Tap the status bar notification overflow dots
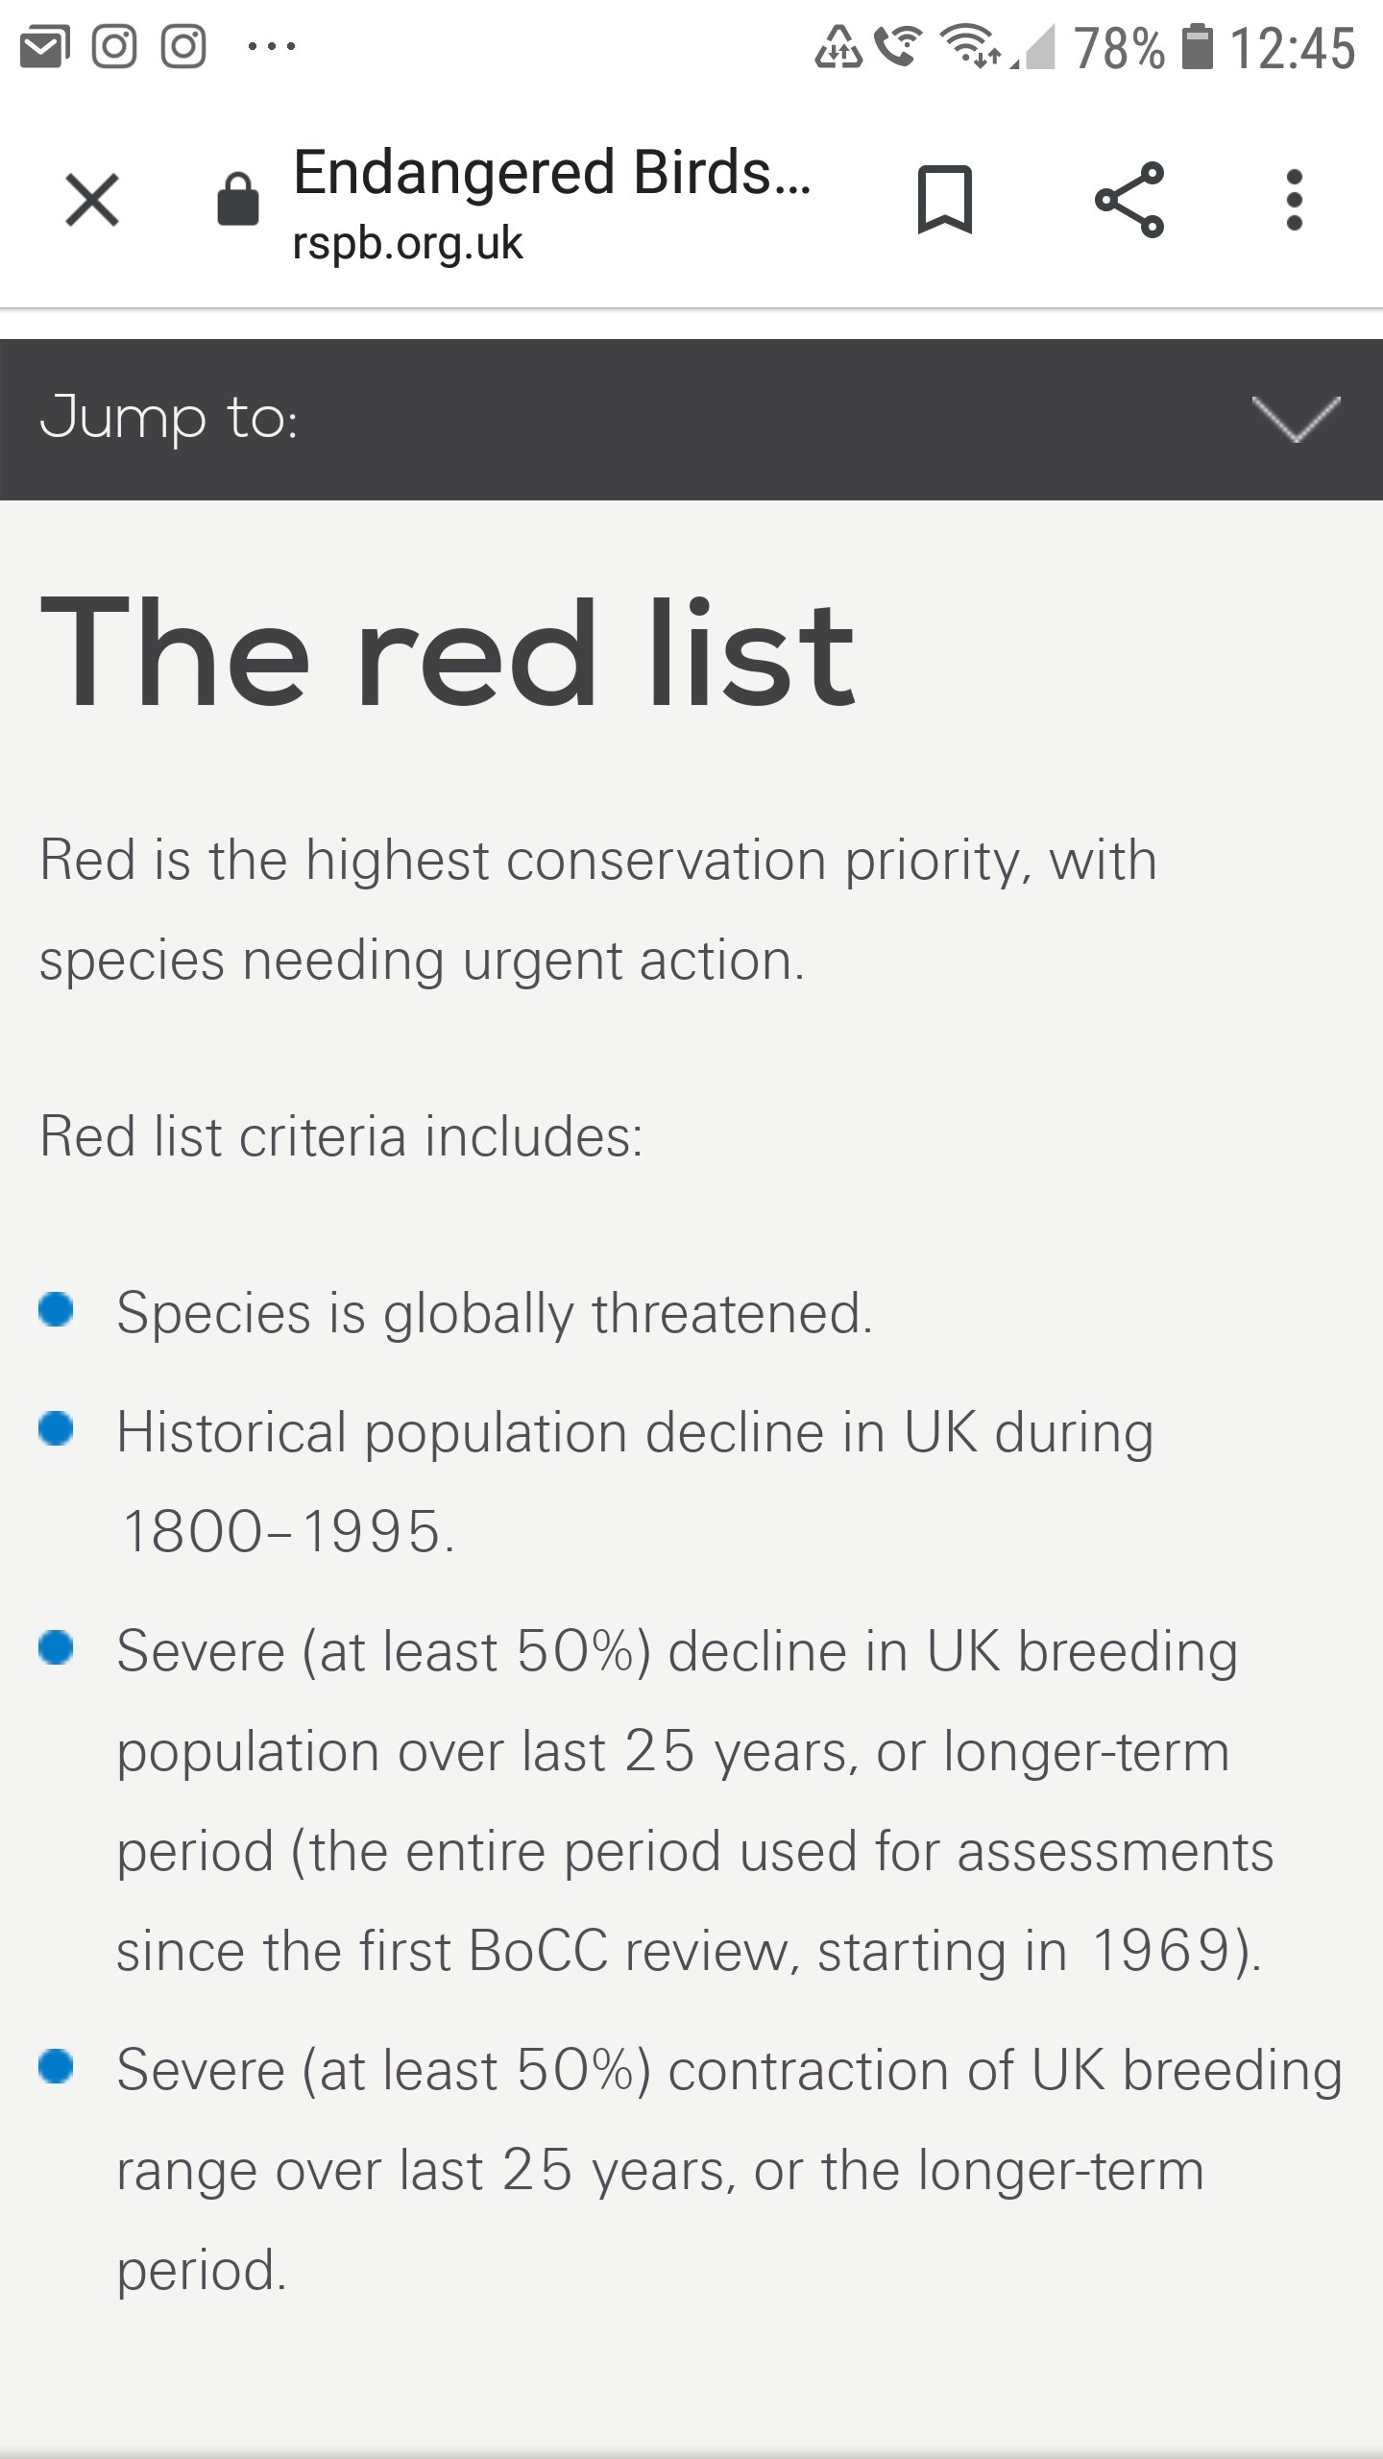 [272, 46]
